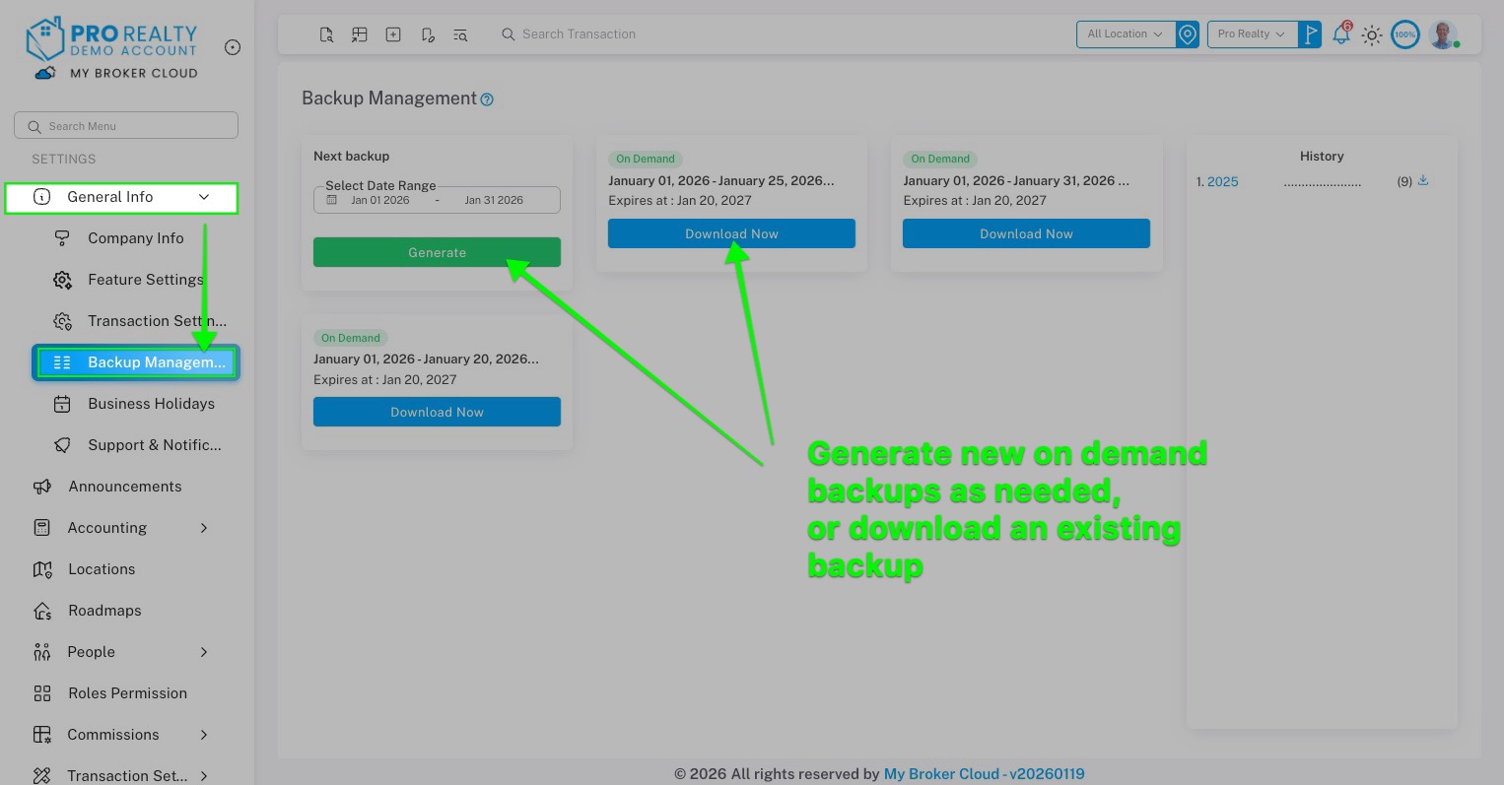Open the document search icon in the toolbar

click(x=326, y=34)
